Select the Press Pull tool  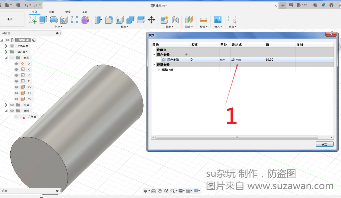tap(98, 20)
